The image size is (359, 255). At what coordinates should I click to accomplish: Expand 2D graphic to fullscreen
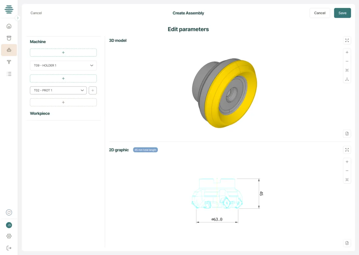click(347, 150)
